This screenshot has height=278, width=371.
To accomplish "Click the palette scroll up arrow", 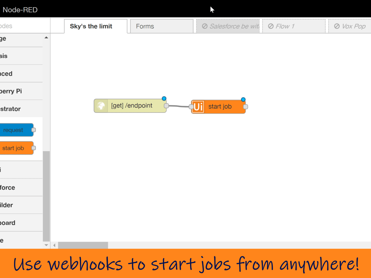I will [x=46, y=38].
